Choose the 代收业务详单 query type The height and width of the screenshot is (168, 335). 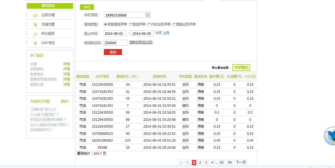(x=149, y=24)
